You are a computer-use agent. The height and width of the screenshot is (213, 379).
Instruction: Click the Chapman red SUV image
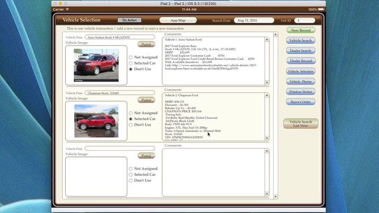[x=96, y=121]
